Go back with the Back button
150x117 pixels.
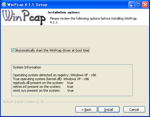[86, 110]
